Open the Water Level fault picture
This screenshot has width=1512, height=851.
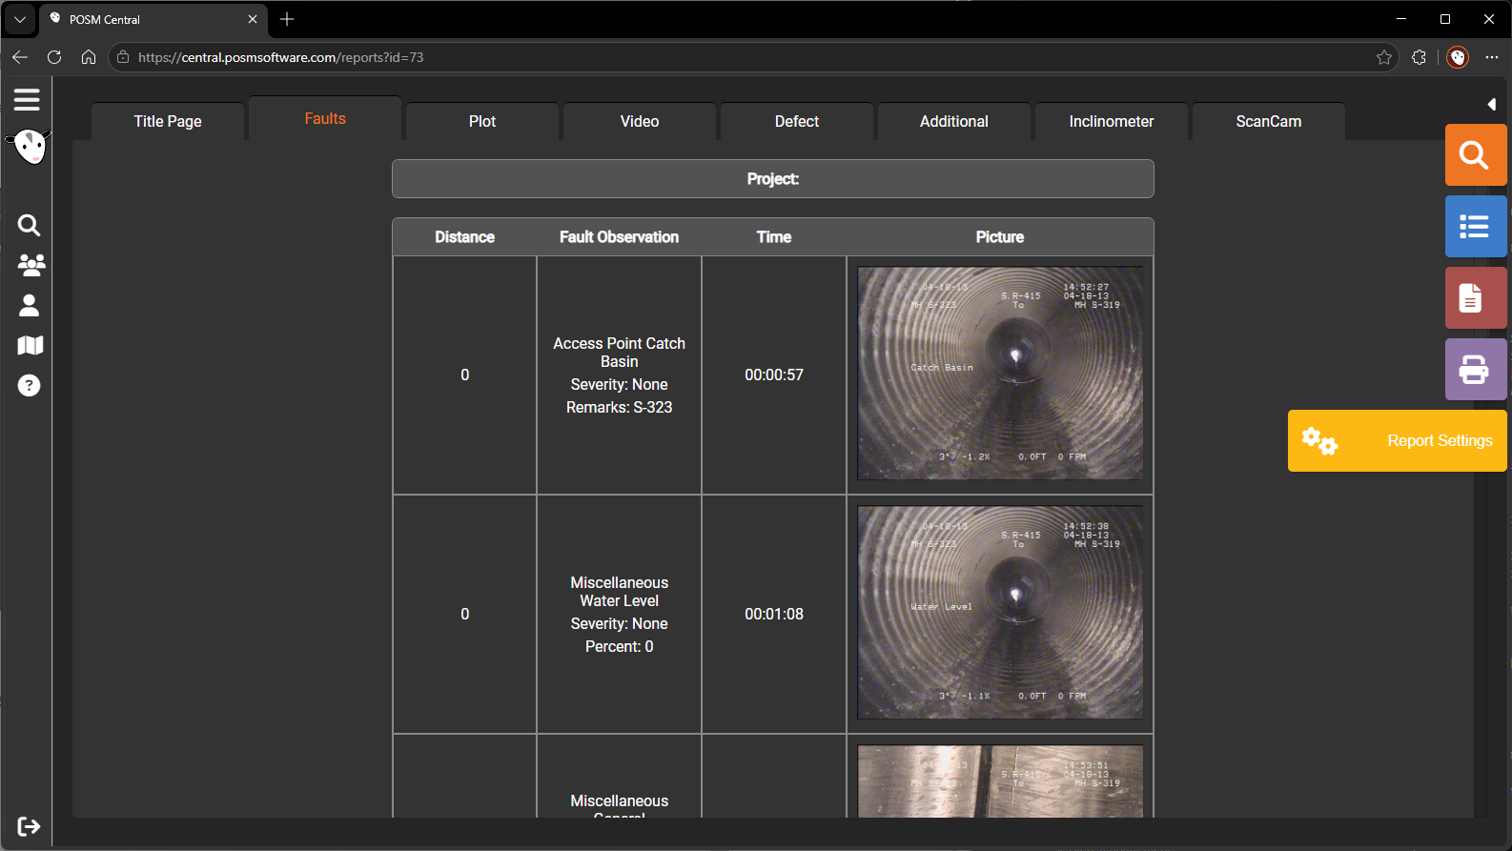tap(1000, 612)
